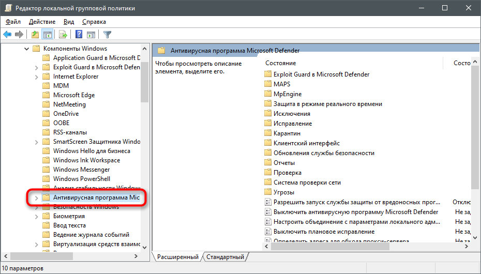Select Windows PowerShell in the tree

[77, 179]
